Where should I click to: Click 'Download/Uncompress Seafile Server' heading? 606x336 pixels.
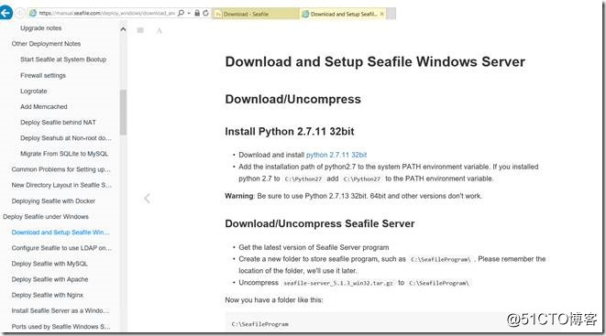(x=320, y=223)
